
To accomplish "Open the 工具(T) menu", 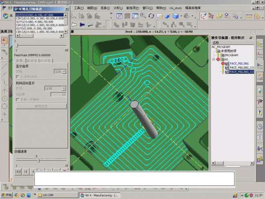I will 78,8.
